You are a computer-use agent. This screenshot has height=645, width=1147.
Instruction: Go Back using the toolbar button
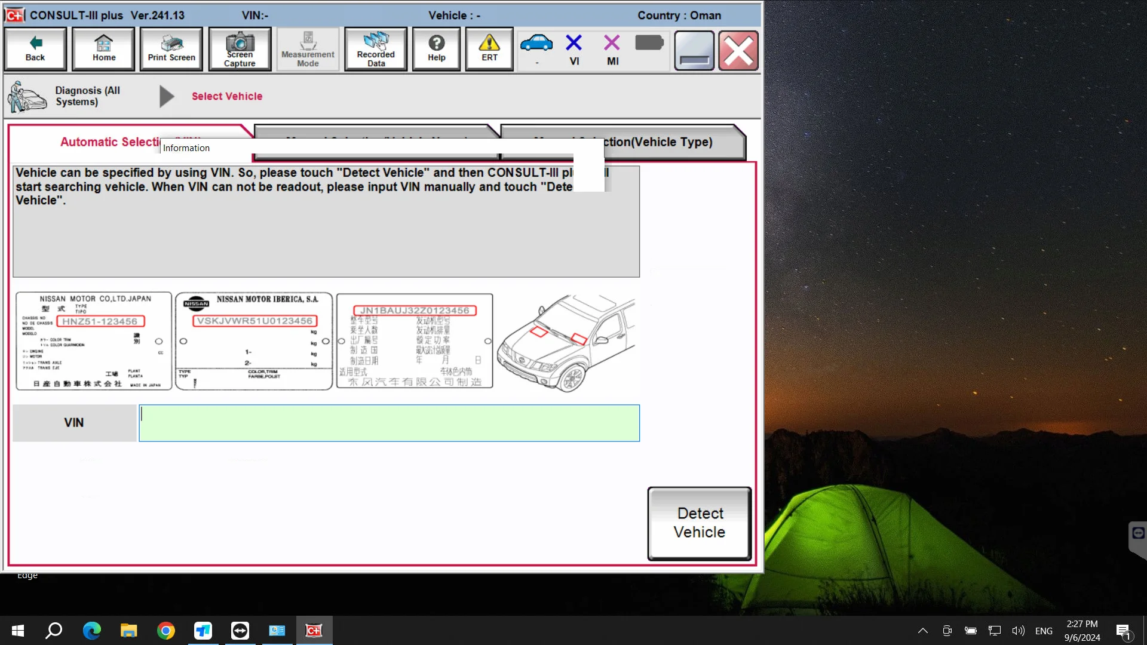click(35, 50)
